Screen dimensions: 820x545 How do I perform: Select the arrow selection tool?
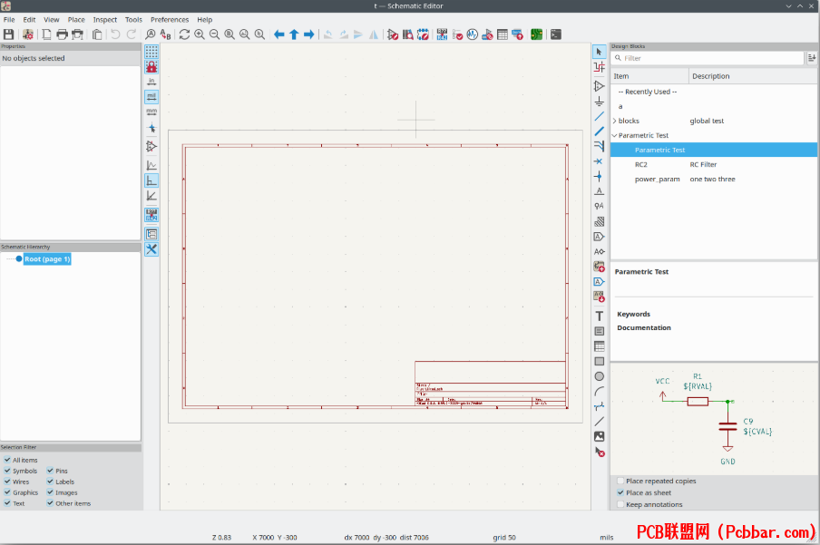point(600,52)
